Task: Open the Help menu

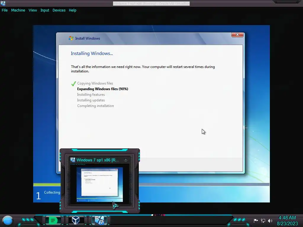Action: (72, 10)
